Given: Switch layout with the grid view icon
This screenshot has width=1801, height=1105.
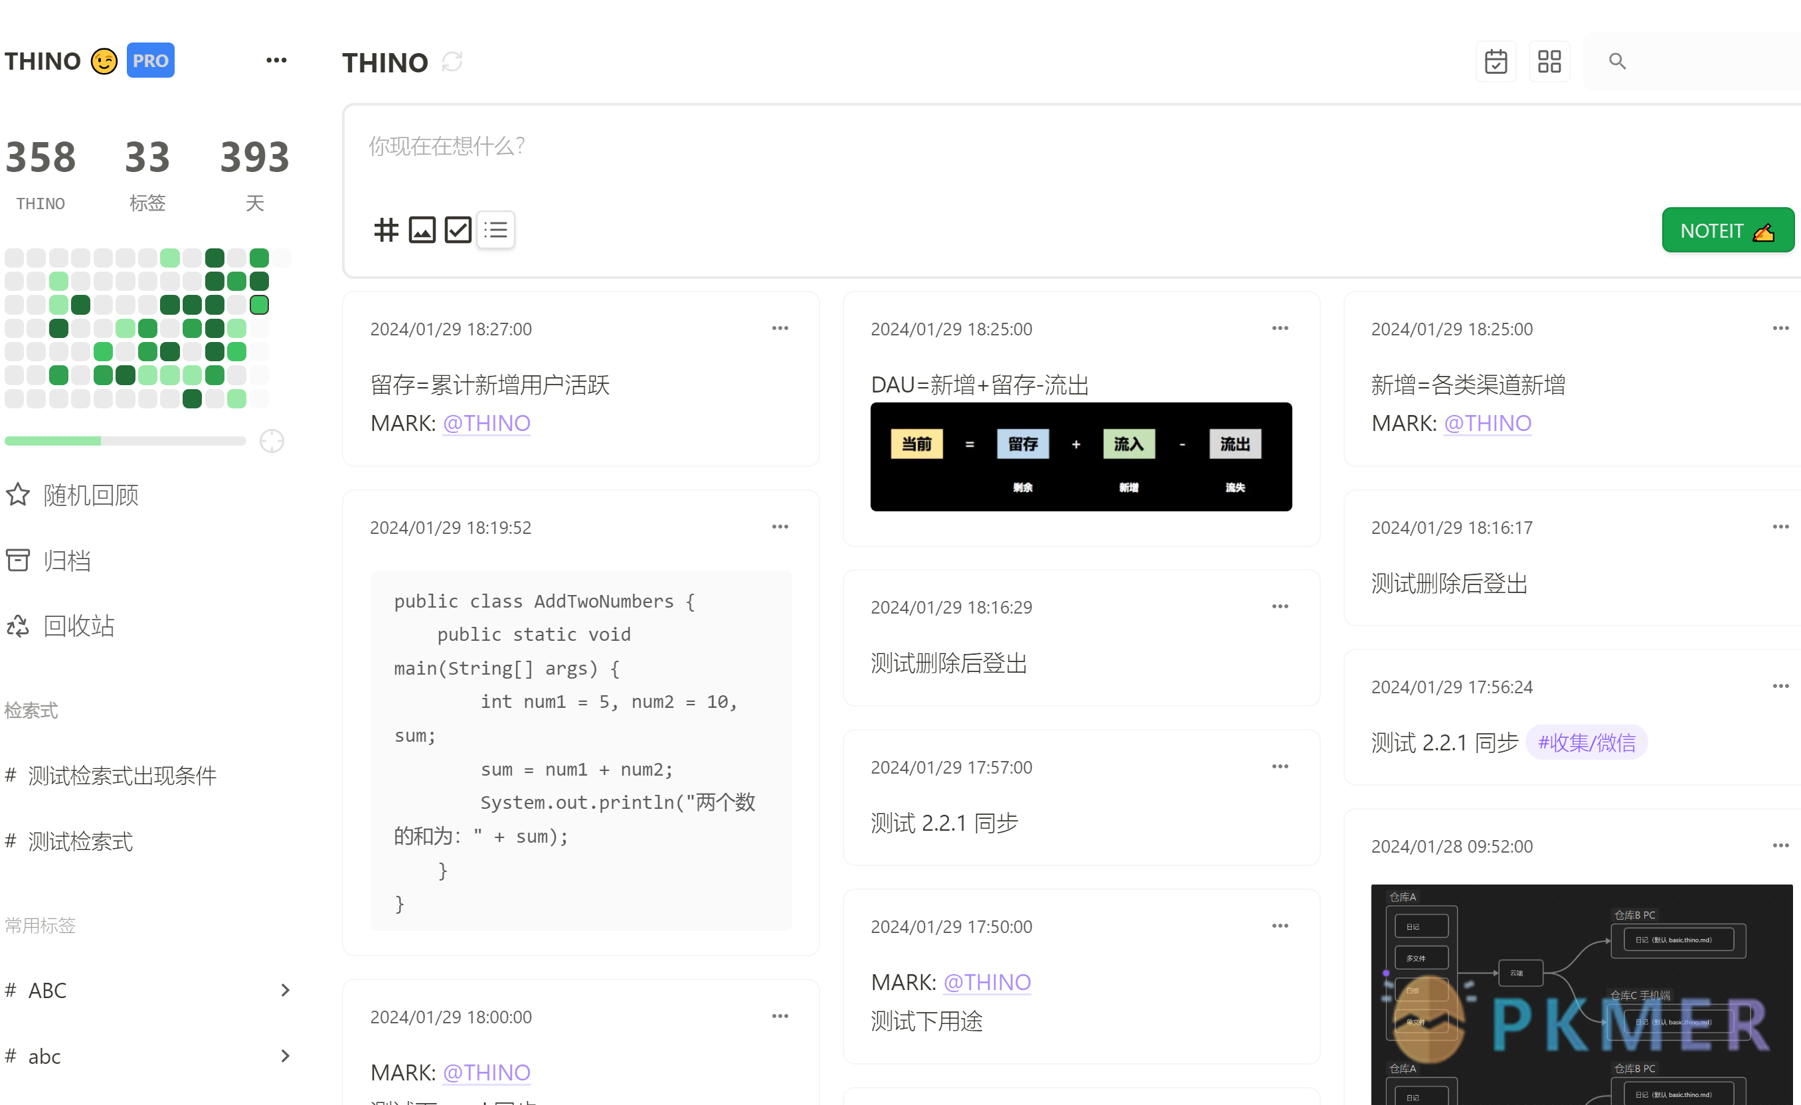Looking at the screenshot, I should tap(1549, 61).
